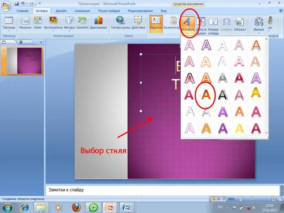The height and width of the screenshot is (213, 284).
Task: Add a hyperlink via Гиперссылка
Action: (120, 23)
